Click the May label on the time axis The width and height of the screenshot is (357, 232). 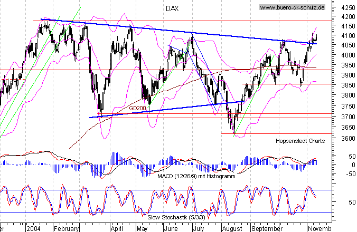point(142,229)
